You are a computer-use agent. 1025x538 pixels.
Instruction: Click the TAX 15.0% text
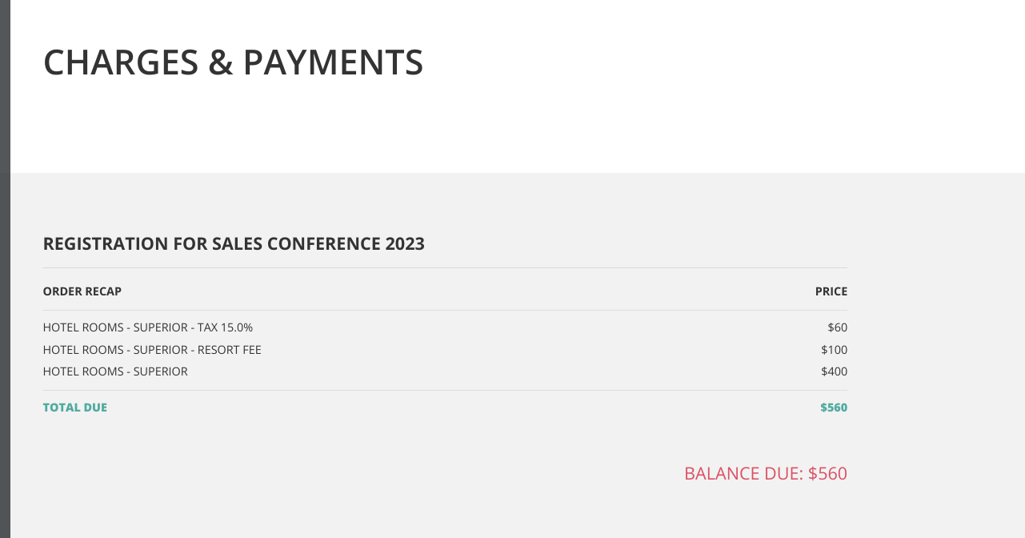click(225, 327)
